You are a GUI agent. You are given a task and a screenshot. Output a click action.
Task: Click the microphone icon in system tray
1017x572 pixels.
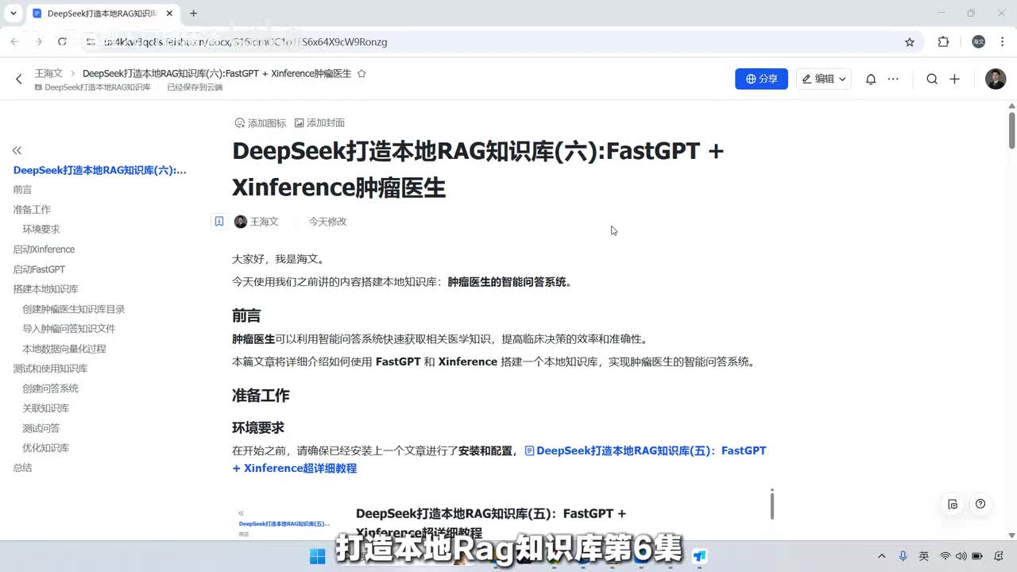[903, 556]
